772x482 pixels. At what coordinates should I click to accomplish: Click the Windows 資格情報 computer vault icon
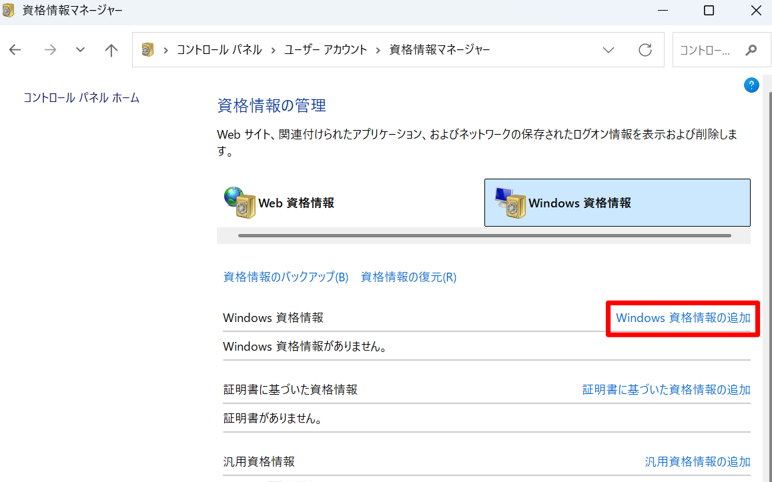[x=510, y=202]
